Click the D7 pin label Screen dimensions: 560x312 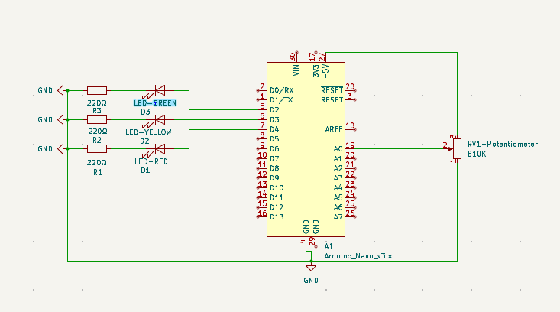click(x=274, y=159)
